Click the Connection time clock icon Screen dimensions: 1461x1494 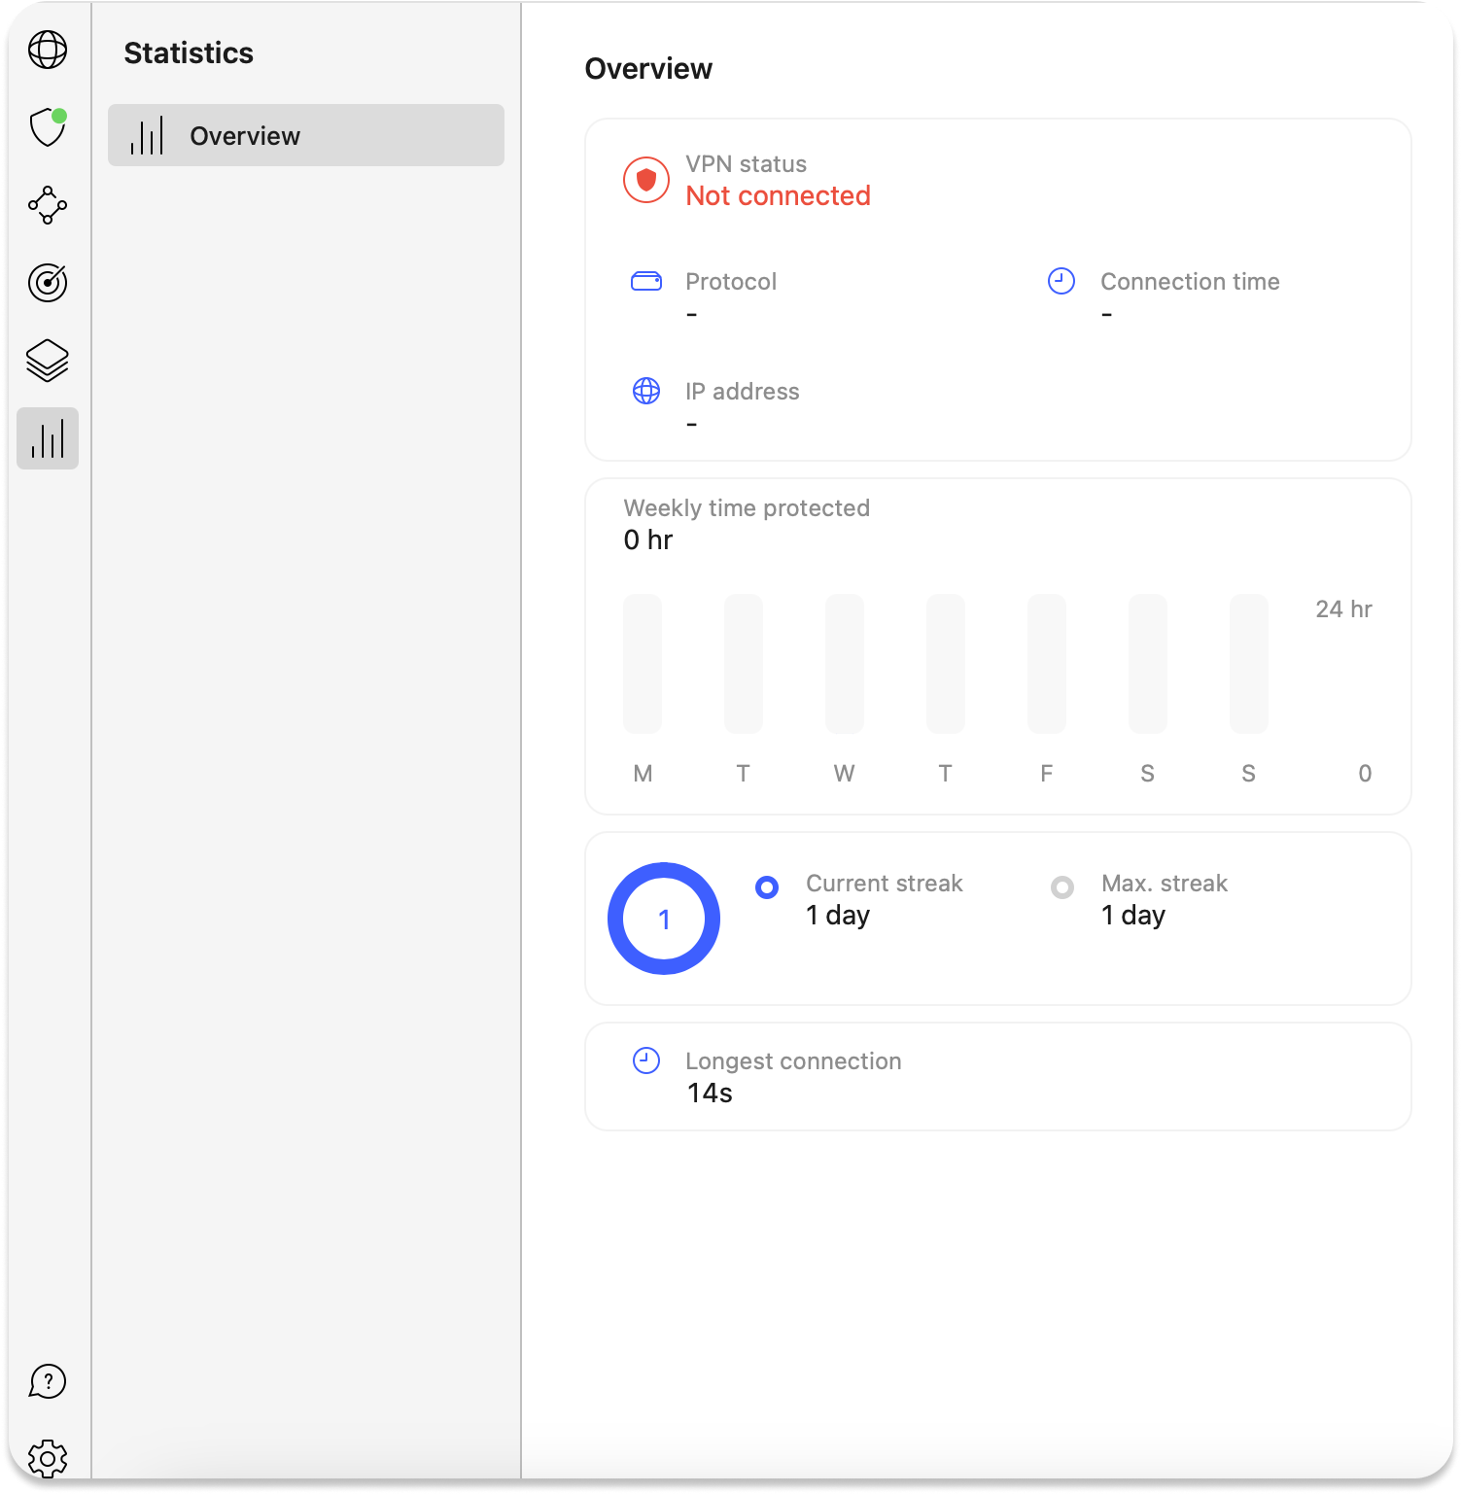1061,282
